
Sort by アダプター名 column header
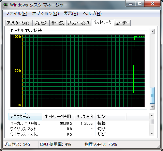(25, 116)
